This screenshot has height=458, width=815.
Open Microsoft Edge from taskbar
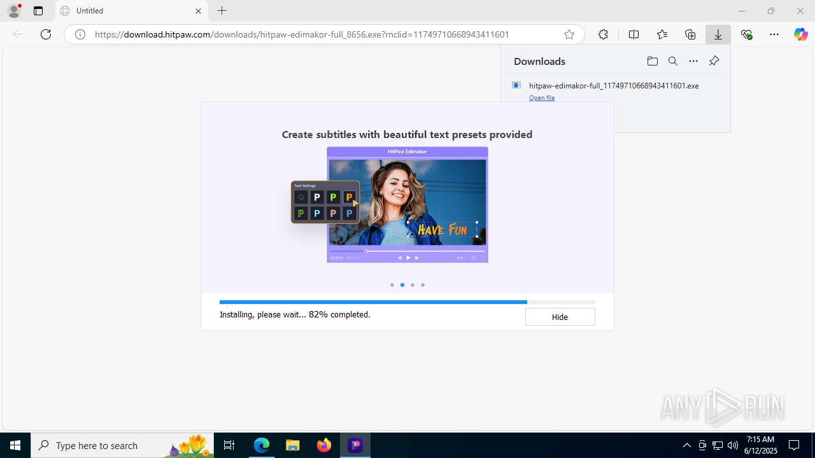click(x=262, y=445)
